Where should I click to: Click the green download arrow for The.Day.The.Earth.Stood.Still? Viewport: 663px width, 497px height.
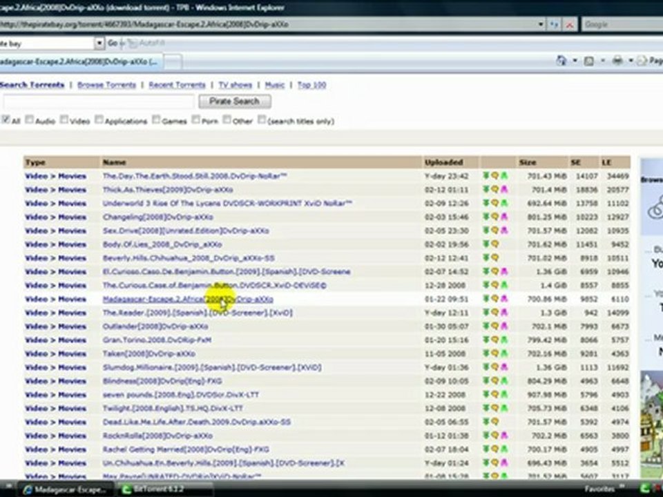[x=486, y=175]
